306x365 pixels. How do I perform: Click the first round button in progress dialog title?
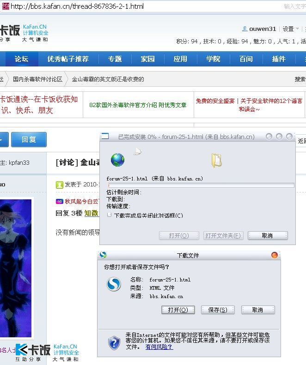[269, 137]
